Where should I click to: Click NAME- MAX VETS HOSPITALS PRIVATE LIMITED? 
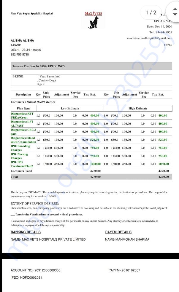(48, 239)
